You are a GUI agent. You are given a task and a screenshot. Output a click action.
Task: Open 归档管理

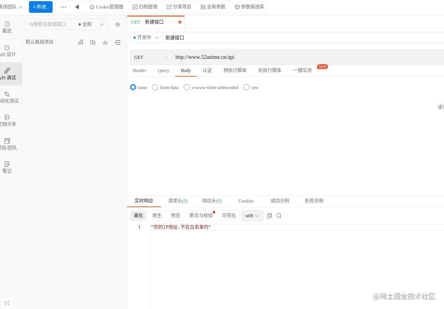pos(145,7)
